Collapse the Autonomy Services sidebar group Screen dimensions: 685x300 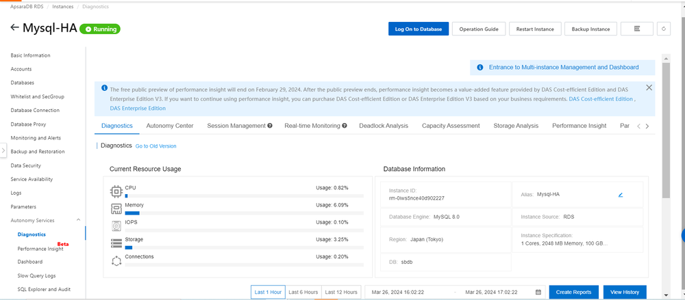78,220
